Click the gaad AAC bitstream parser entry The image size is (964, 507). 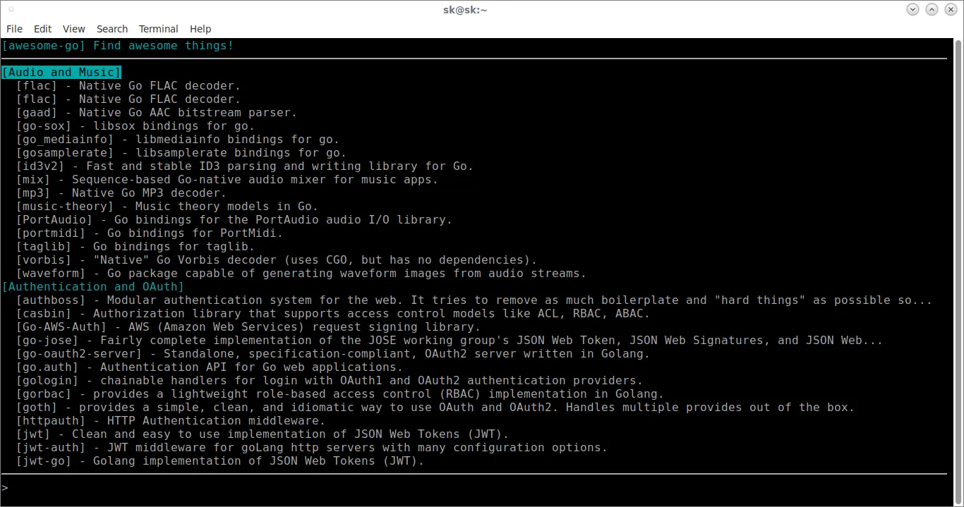(156, 113)
